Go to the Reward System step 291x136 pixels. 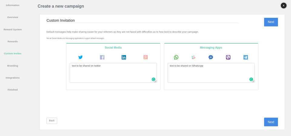point(12,29)
